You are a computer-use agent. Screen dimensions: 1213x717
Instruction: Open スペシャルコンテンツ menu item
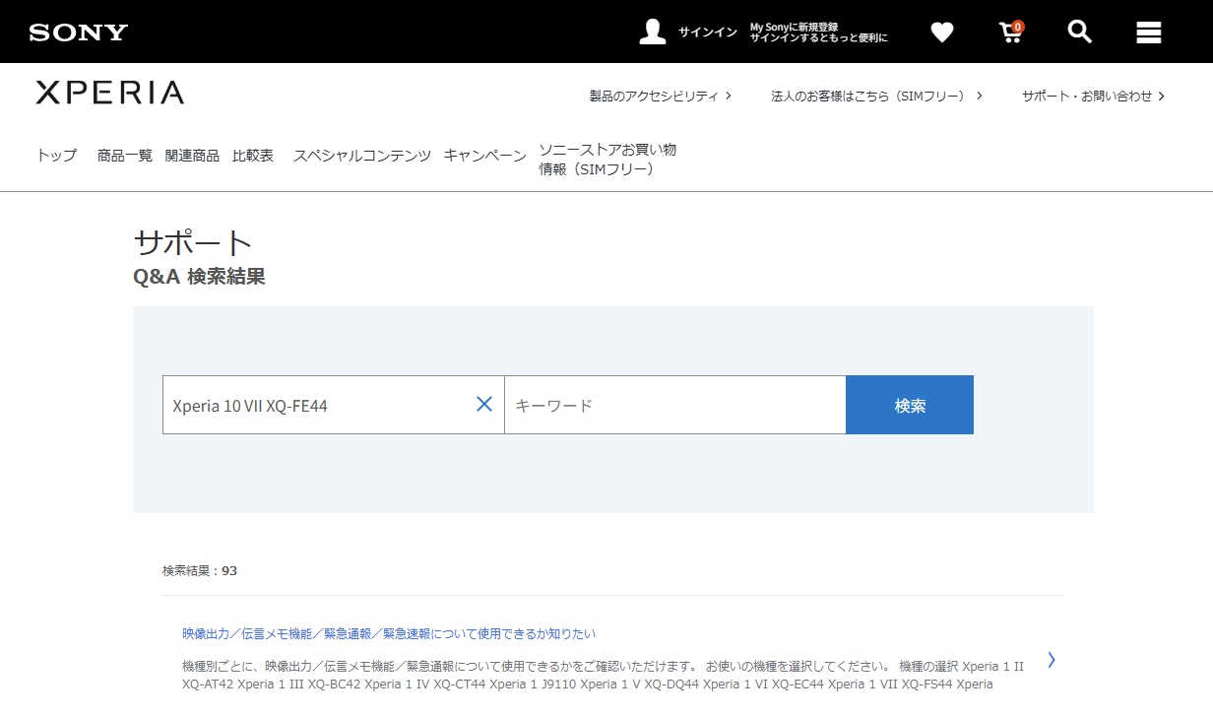(x=361, y=156)
